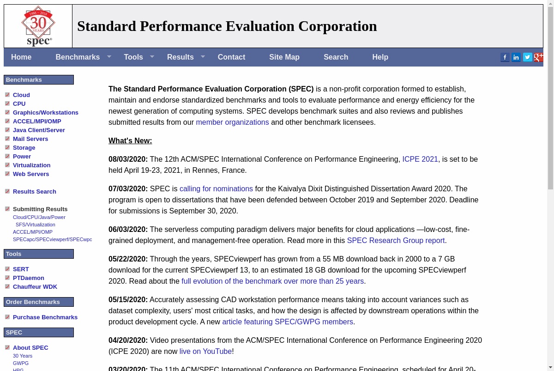Click the bullet icon beside Graphics/Workstations
The width and height of the screenshot is (554, 371).
[7, 112]
